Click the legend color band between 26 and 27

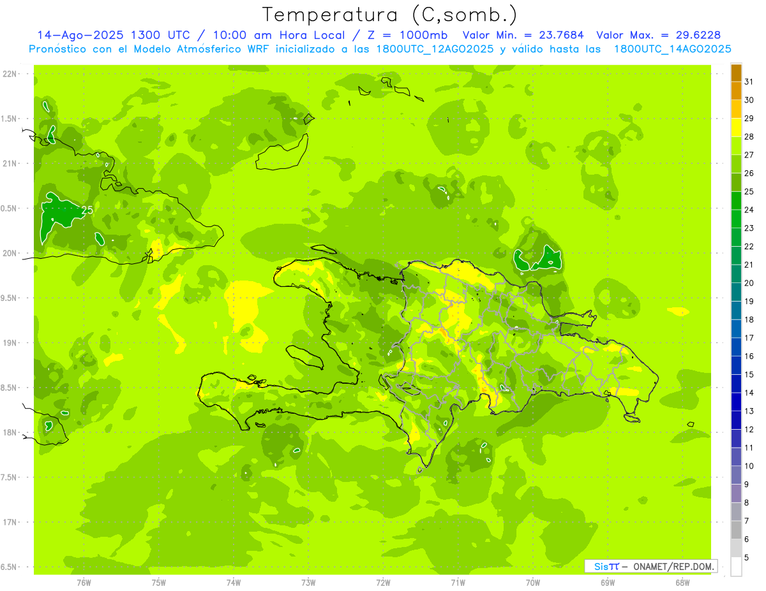pos(736,164)
